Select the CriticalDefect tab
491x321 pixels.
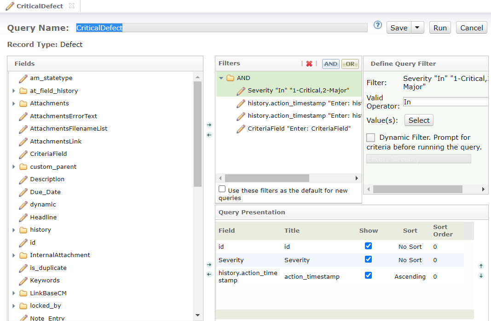(x=40, y=6)
